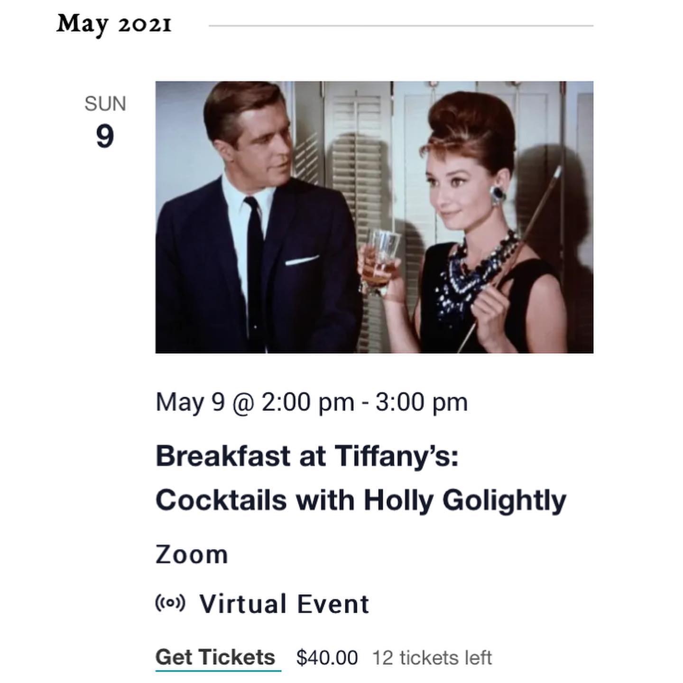Click Cocktails with Holly Golightly title line

(x=361, y=500)
